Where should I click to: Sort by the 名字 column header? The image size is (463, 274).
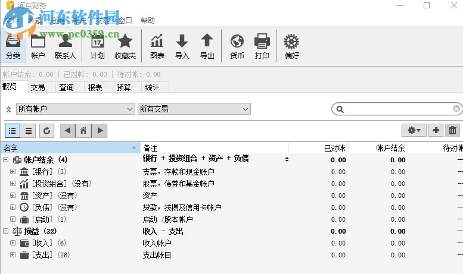tap(70, 148)
